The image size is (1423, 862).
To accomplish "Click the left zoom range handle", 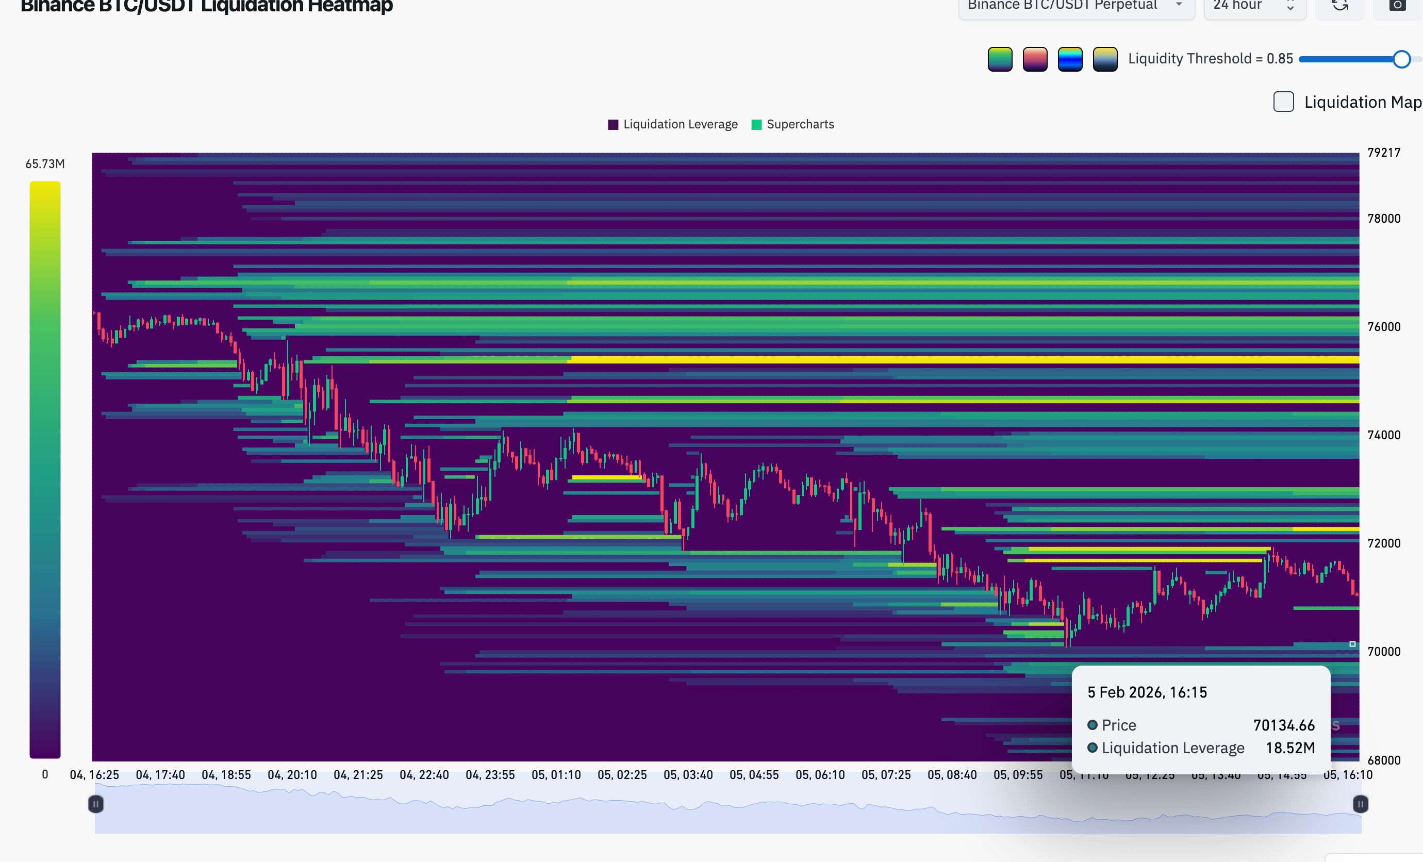I will pyautogui.click(x=96, y=804).
